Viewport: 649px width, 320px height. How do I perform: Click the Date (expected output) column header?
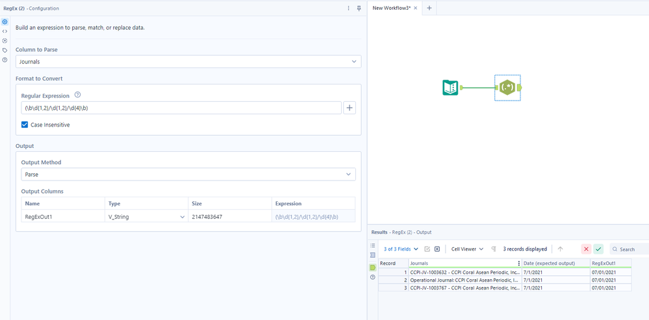click(556, 264)
